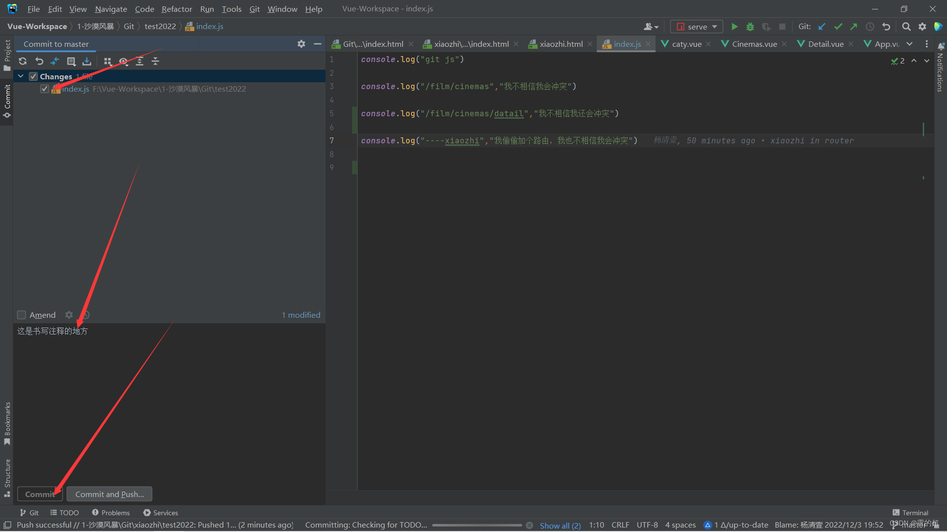Open the serve run configuration dropdown

point(696,27)
